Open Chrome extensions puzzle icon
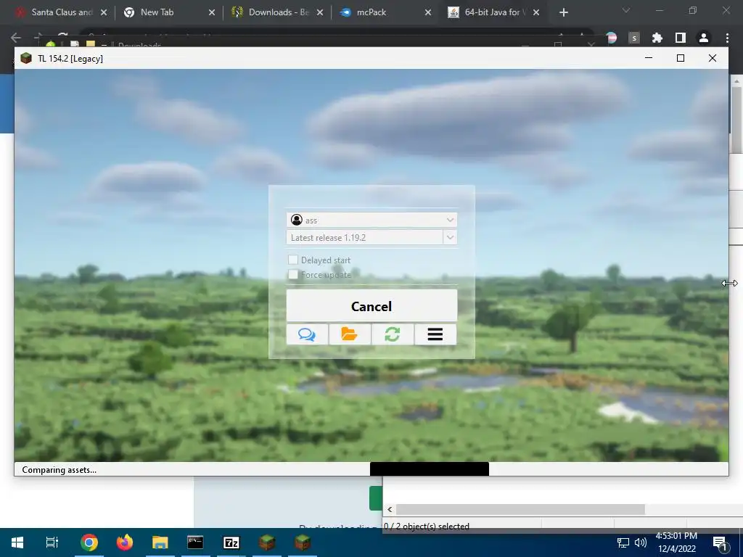Image resolution: width=743 pixels, height=557 pixels. click(x=657, y=38)
